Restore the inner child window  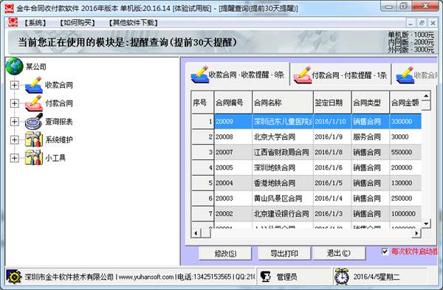pyautogui.click(x=422, y=23)
